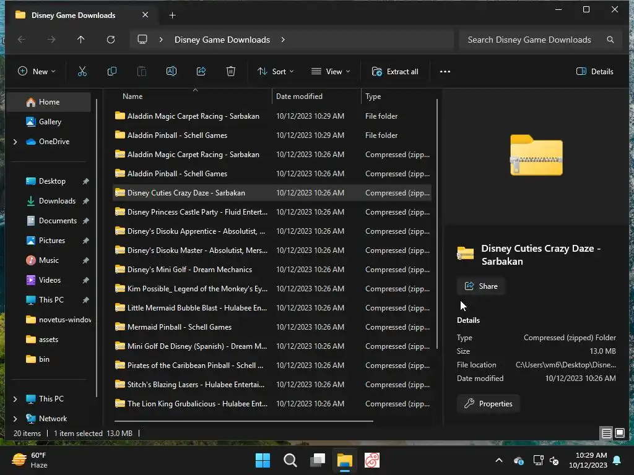Unpin Downloads from quick access
Viewport: 634px width, 475px height.
pyautogui.click(x=85, y=201)
